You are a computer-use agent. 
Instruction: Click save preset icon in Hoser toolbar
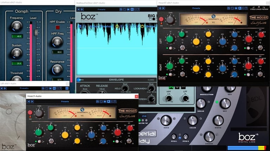[97, 102]
